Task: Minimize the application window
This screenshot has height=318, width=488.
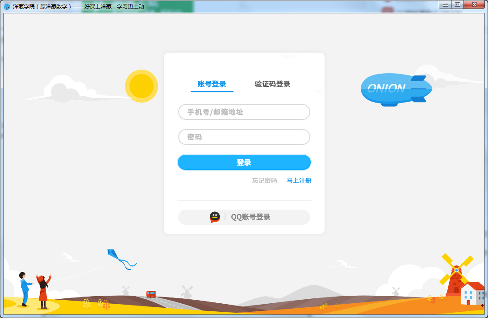Action: 446,4
